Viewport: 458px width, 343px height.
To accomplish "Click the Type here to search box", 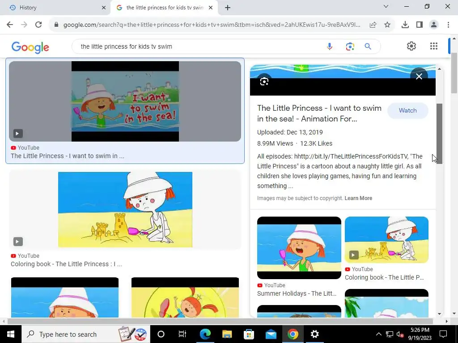I will pos(86,334).
